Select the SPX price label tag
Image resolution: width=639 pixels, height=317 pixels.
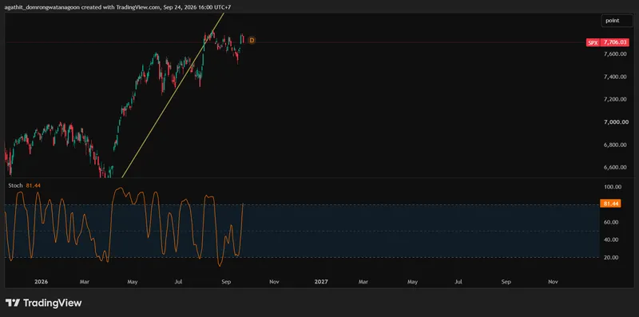coord(593,42)
